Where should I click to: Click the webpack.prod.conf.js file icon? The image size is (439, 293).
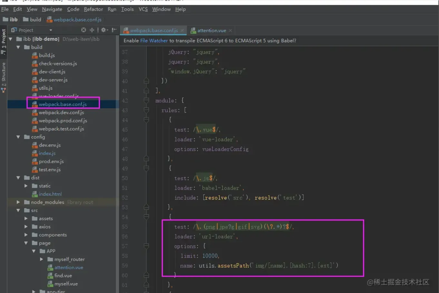(x=35, y=121)
